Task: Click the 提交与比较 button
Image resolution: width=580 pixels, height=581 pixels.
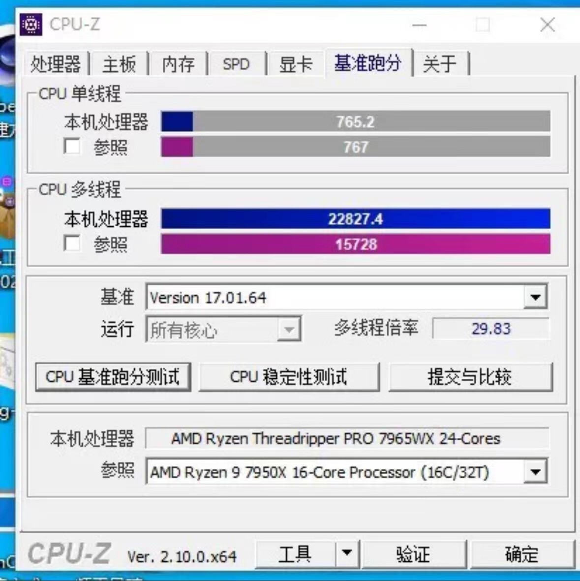Action: point(471,377)
